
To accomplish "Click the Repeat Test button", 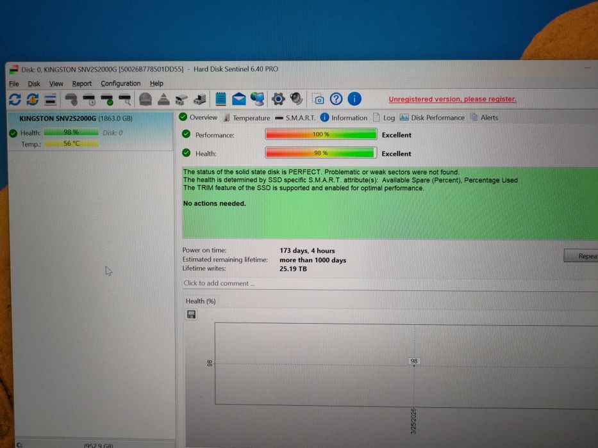I will pyautogui.click(x=581, y=256).
